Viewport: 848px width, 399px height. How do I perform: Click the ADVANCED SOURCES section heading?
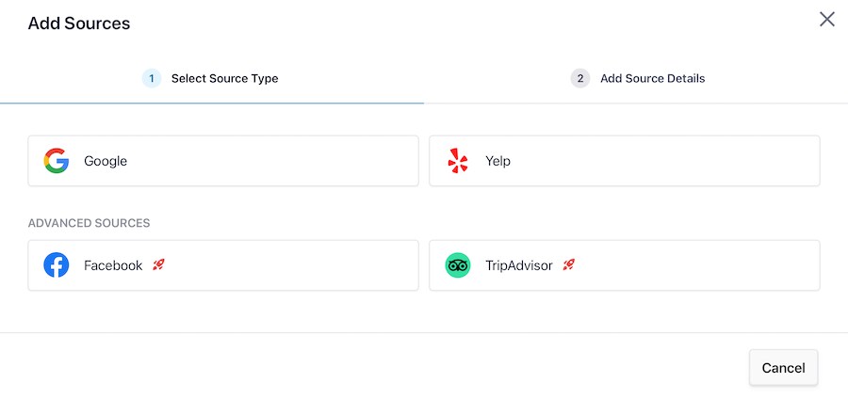[x=90, y=223]
